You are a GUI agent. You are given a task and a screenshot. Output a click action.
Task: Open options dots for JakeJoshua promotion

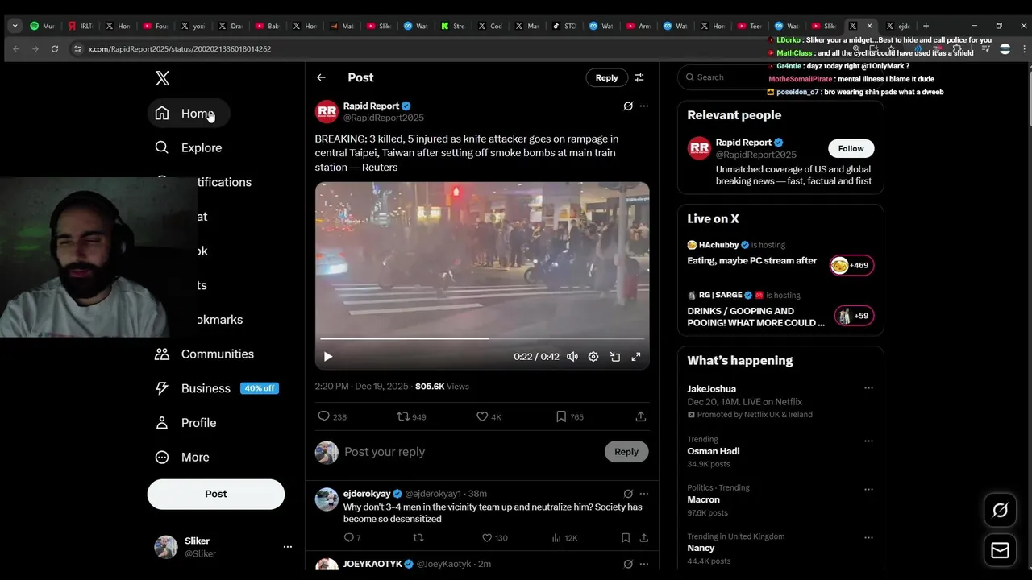point(868,388)
